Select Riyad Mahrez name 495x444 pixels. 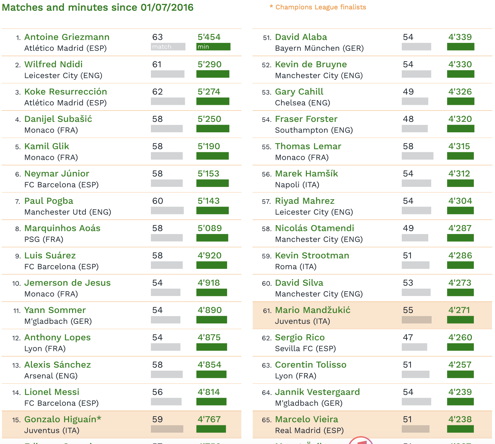[x=305, y=201]
